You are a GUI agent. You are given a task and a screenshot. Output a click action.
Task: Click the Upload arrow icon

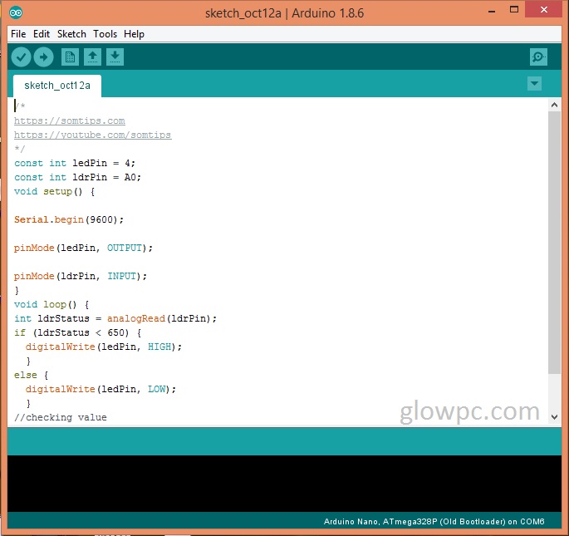(x=43, y=57)
